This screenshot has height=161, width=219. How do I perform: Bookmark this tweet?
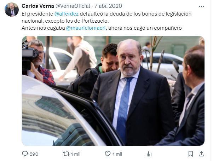[x=191, y=154]
